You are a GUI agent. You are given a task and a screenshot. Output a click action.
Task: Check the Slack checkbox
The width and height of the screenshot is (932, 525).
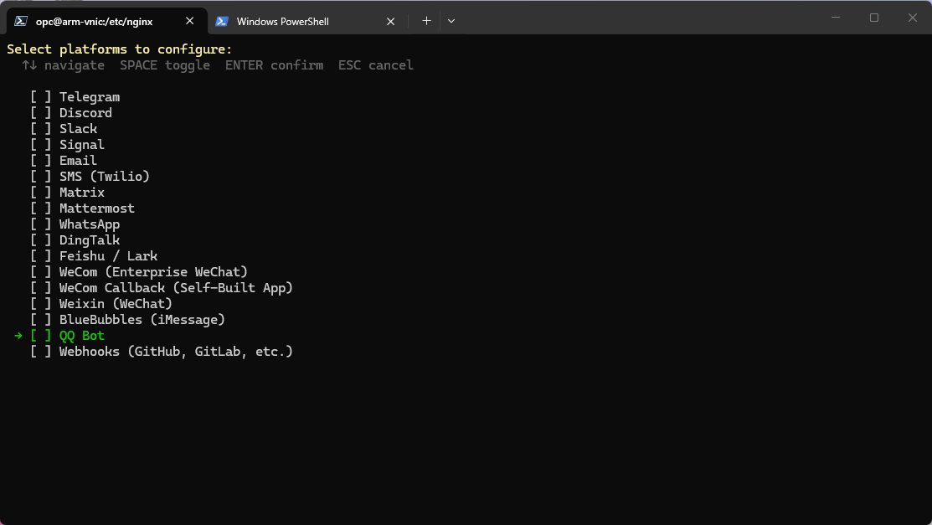(x=41, y=129)
